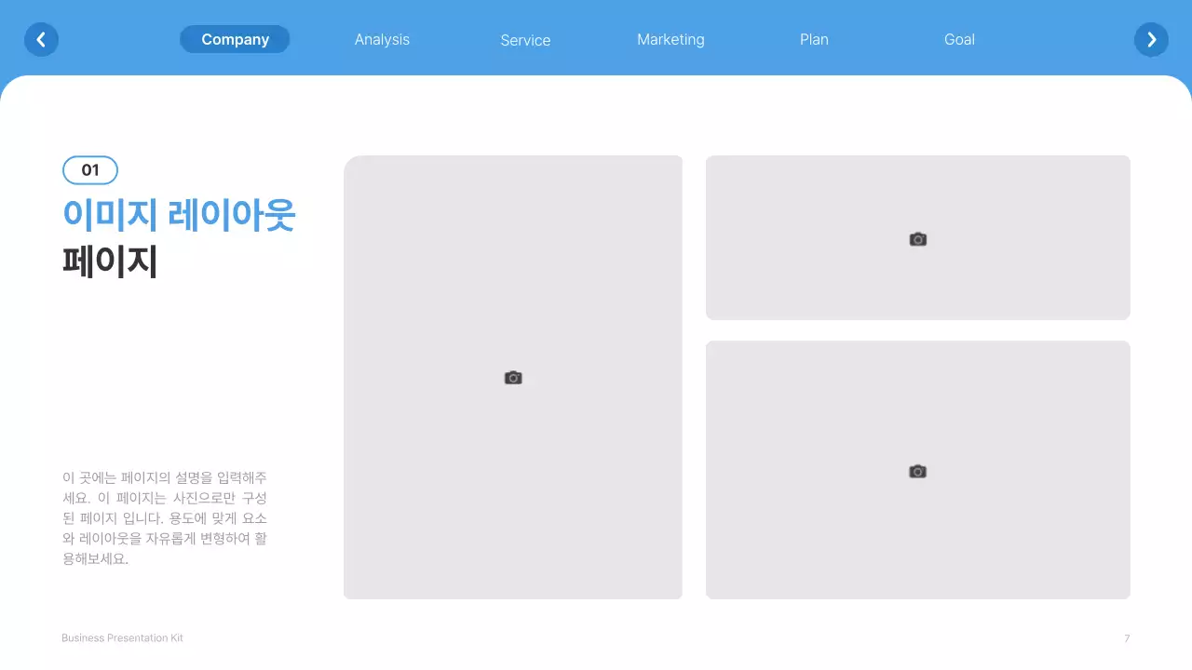1192x670 pixels.
Task: Click the camera icon in the top-right placeholder
Action: 917,238
